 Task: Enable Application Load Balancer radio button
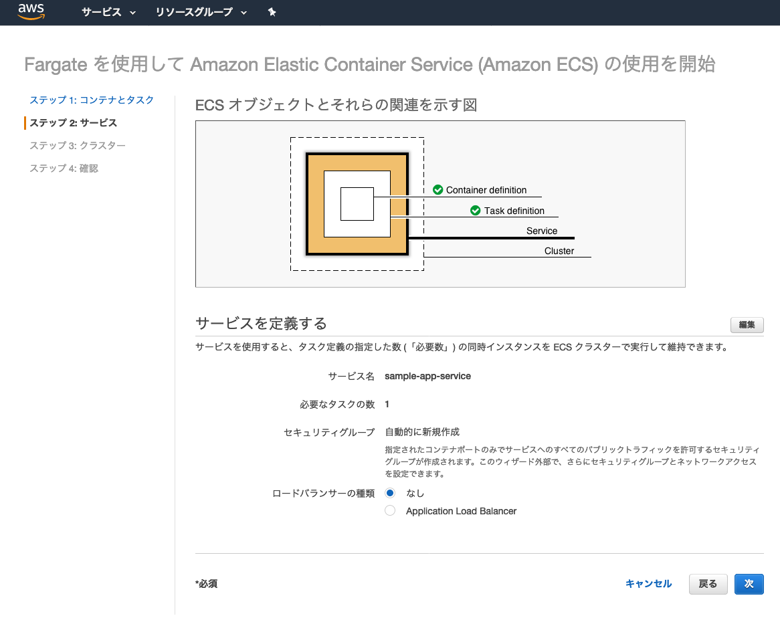pos(390,510)
